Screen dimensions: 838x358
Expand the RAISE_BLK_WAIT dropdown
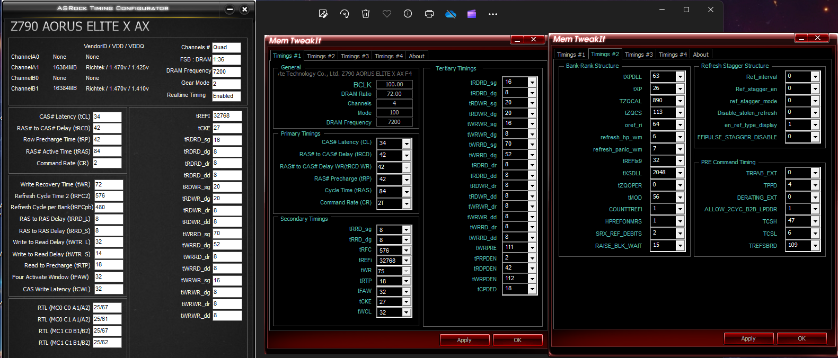[x=680, y=245]
